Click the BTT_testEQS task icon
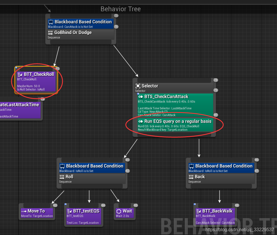The width and height of the screenshot is (277, 235). (70, 211)
